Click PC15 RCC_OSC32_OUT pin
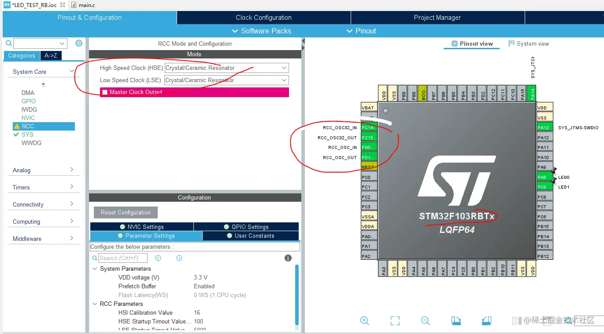Screen dimensions: 604x334 369,138
